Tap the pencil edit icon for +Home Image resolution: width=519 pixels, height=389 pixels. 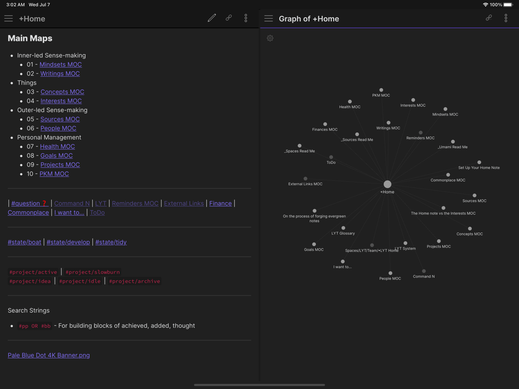212,18
